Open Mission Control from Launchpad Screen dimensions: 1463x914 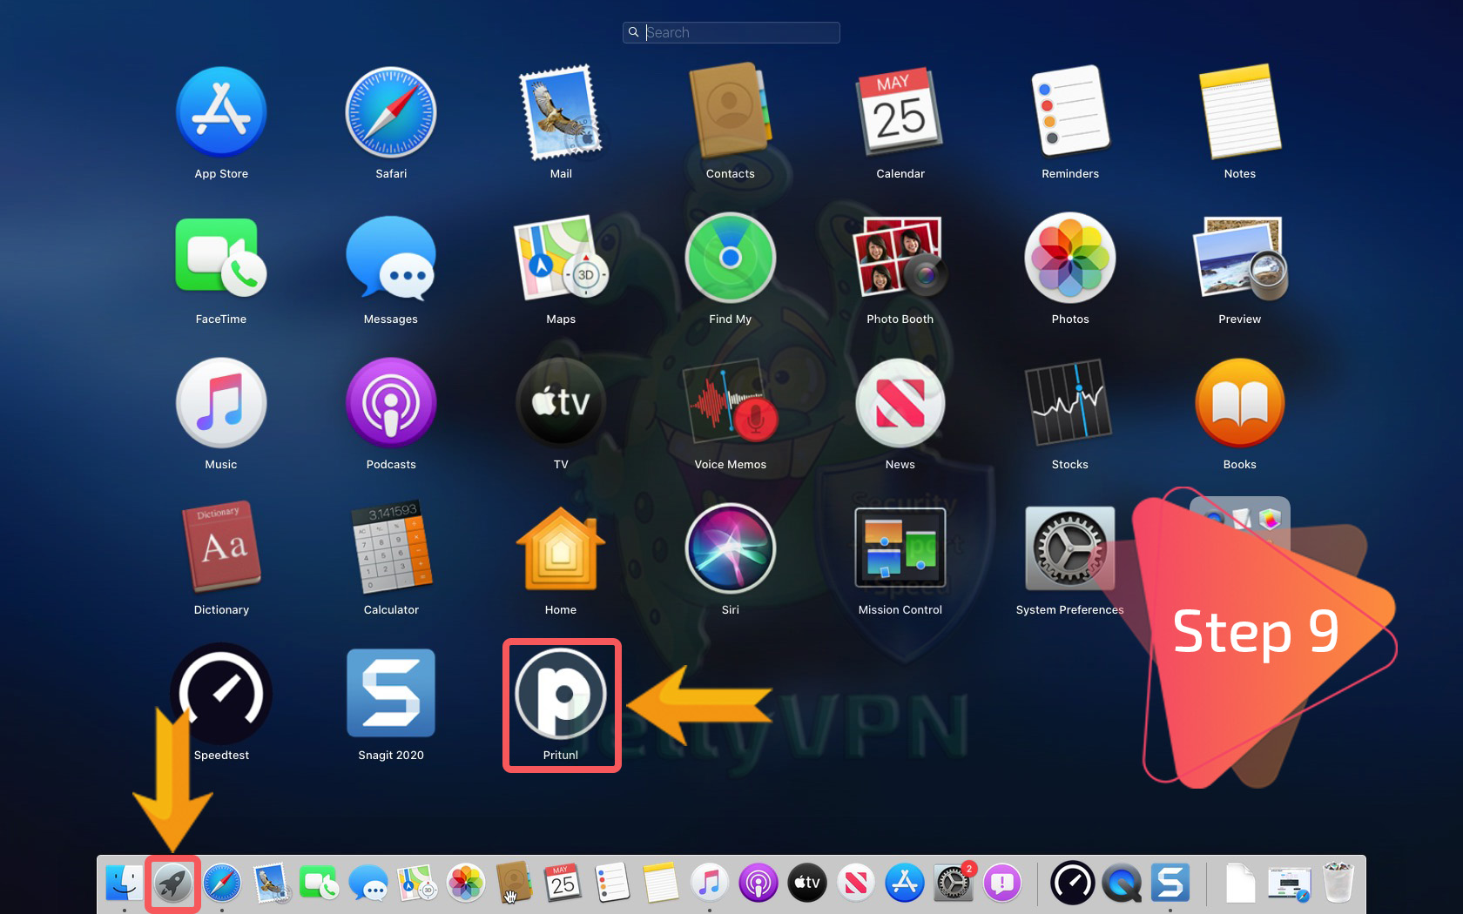click(x=900, y=548)
